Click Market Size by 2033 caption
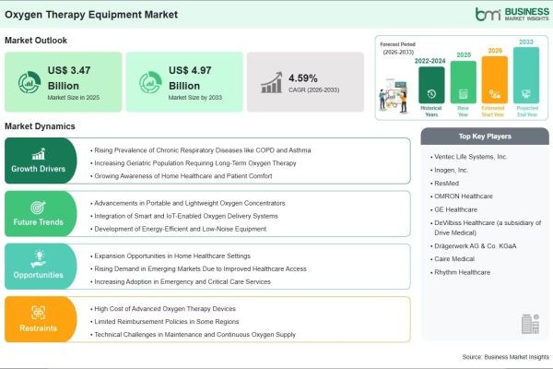 [x=195, y=98]
